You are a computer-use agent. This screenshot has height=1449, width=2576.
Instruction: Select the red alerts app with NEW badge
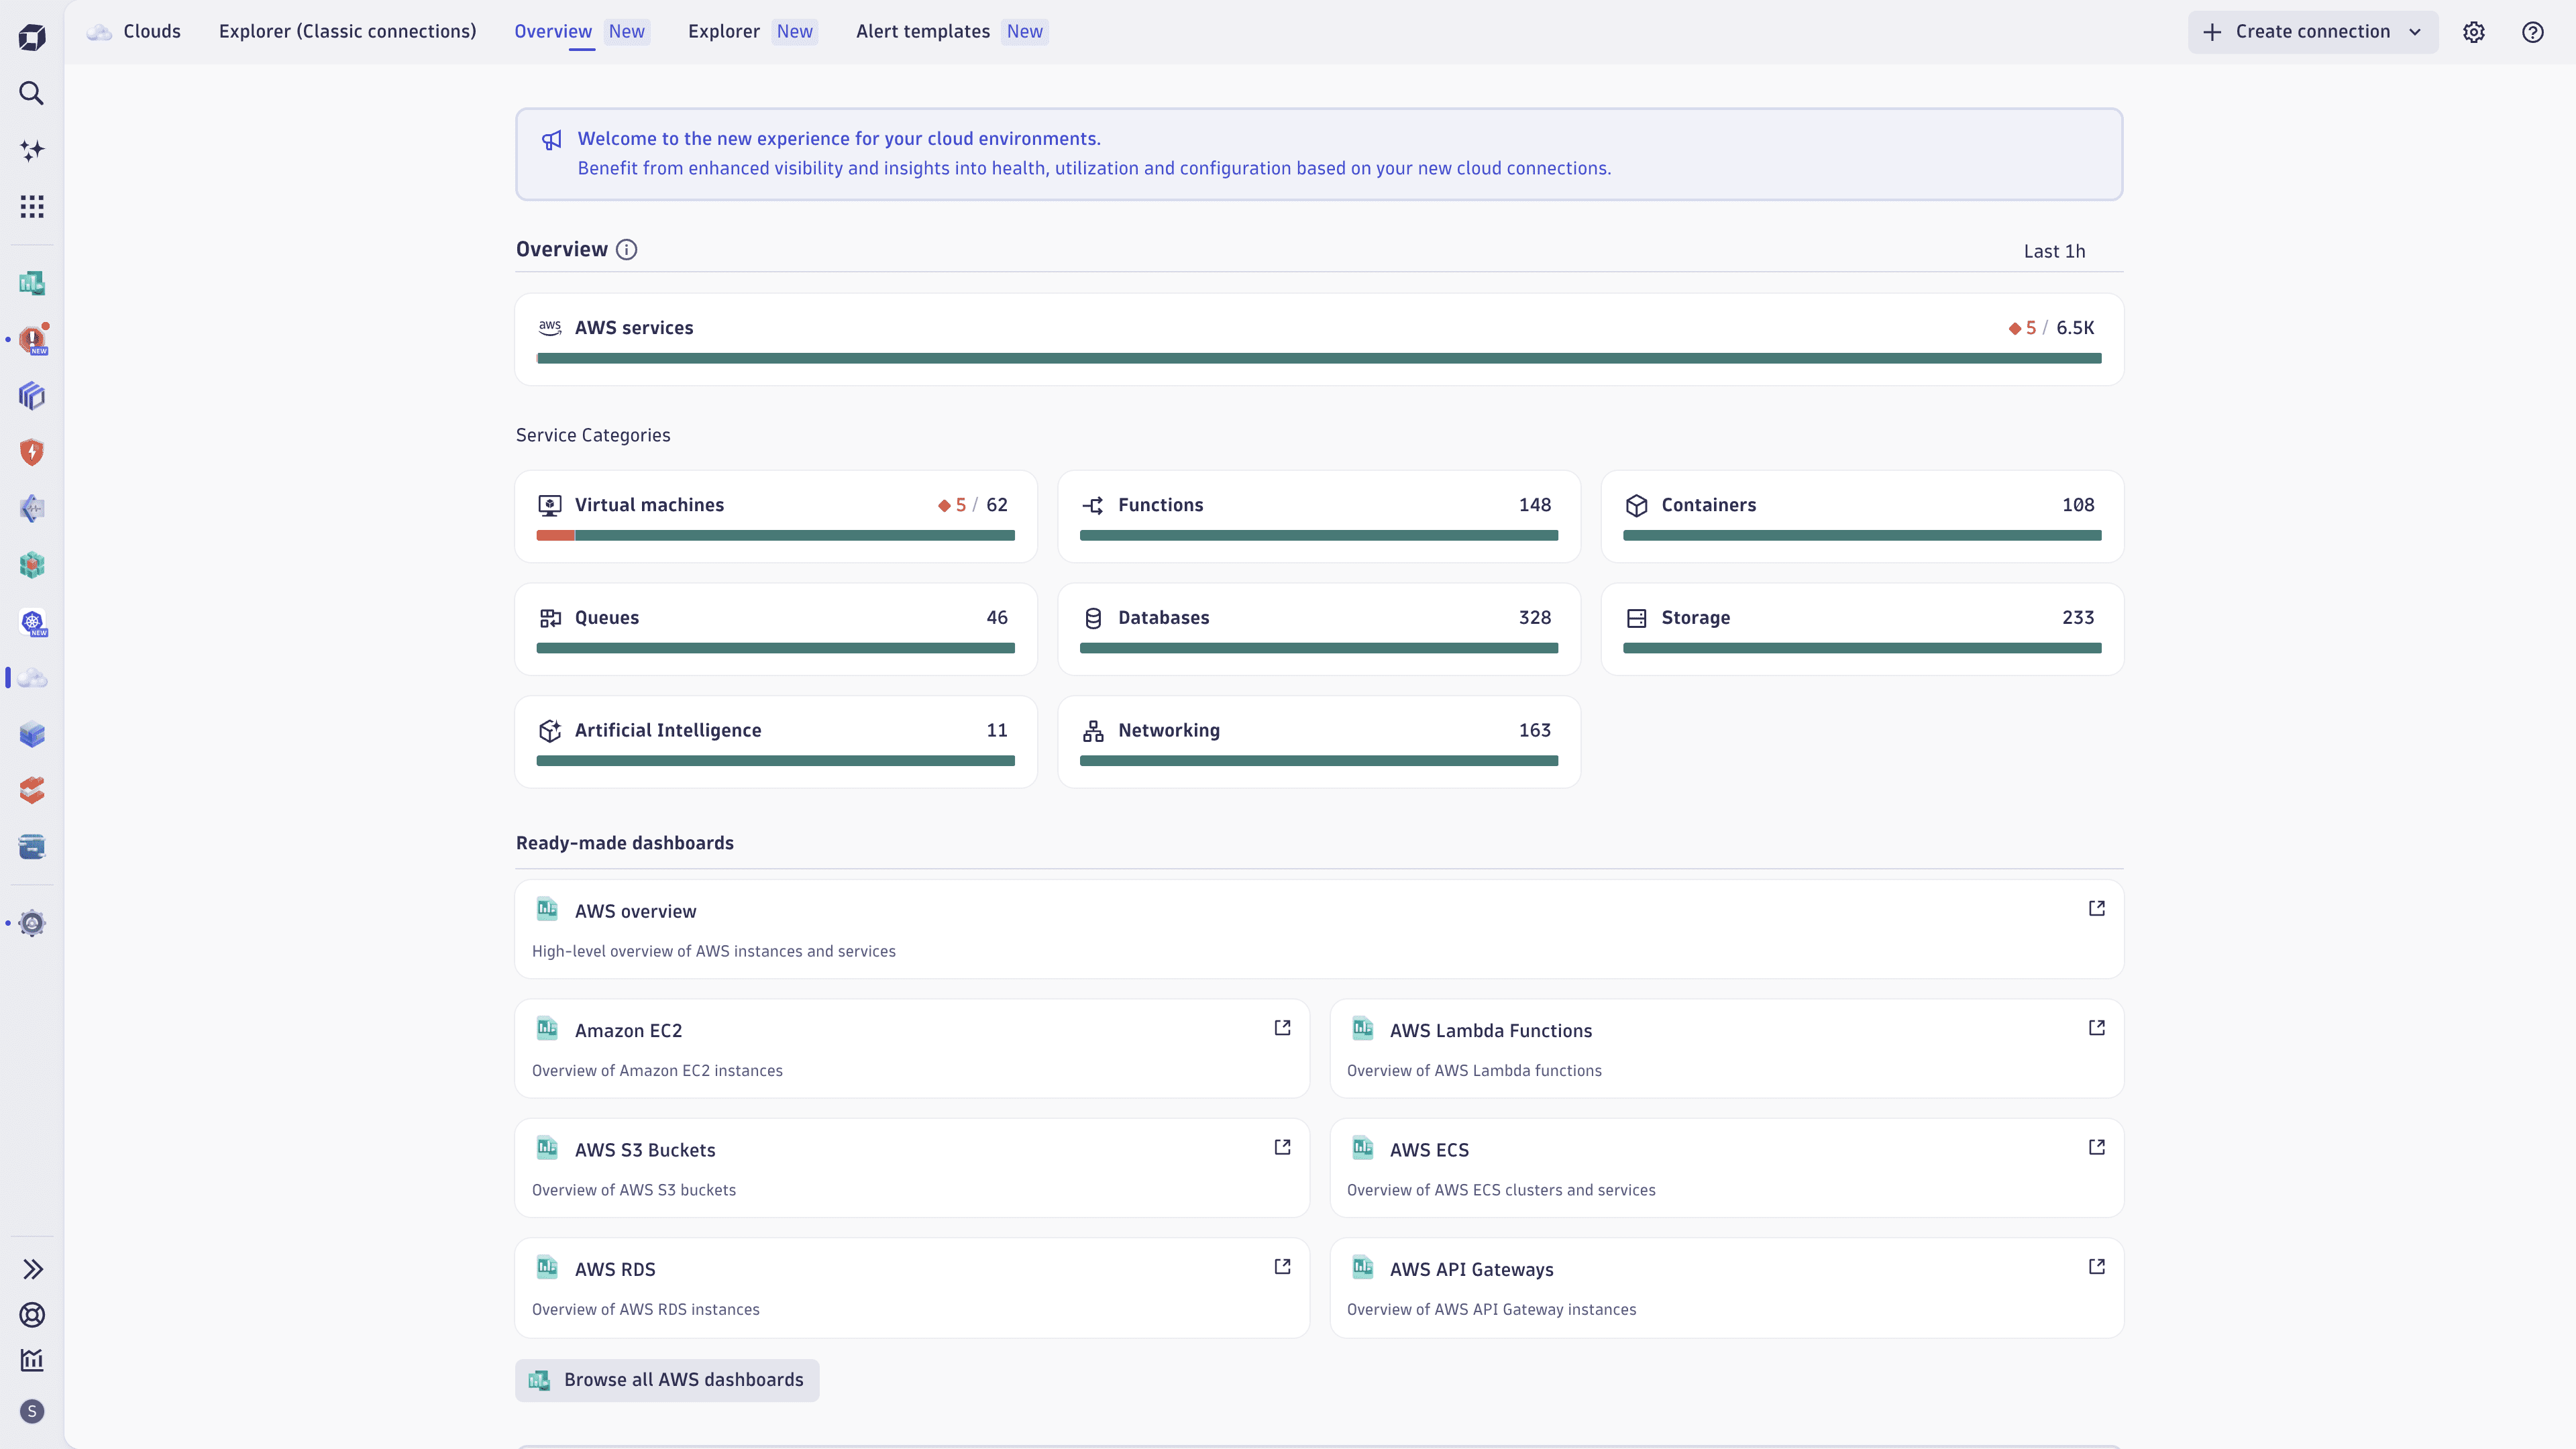(32, 339)
